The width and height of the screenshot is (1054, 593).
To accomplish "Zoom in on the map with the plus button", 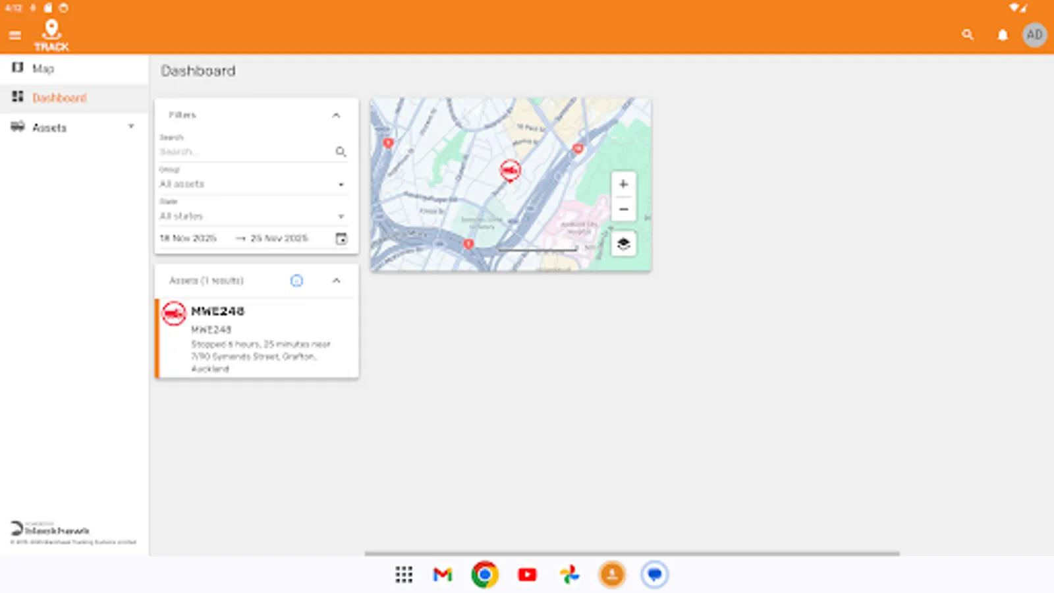I will tap(623, 184).
